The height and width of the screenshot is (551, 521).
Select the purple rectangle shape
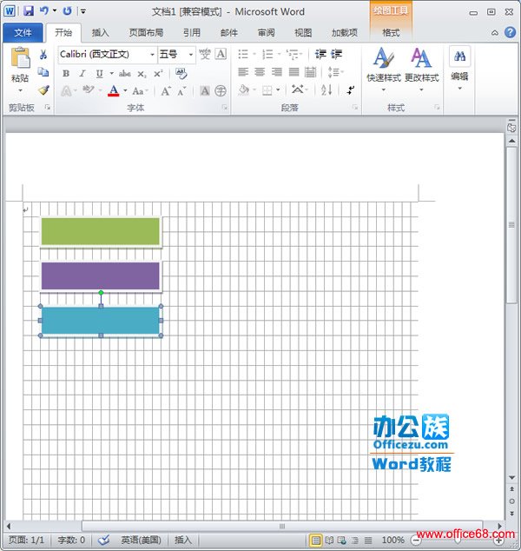[101, 275]
